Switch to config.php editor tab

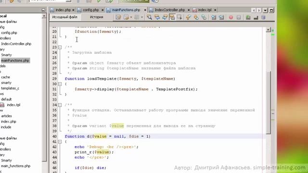point(90,10)
